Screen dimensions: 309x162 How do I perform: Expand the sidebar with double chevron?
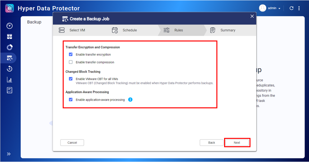coord(9,154)
